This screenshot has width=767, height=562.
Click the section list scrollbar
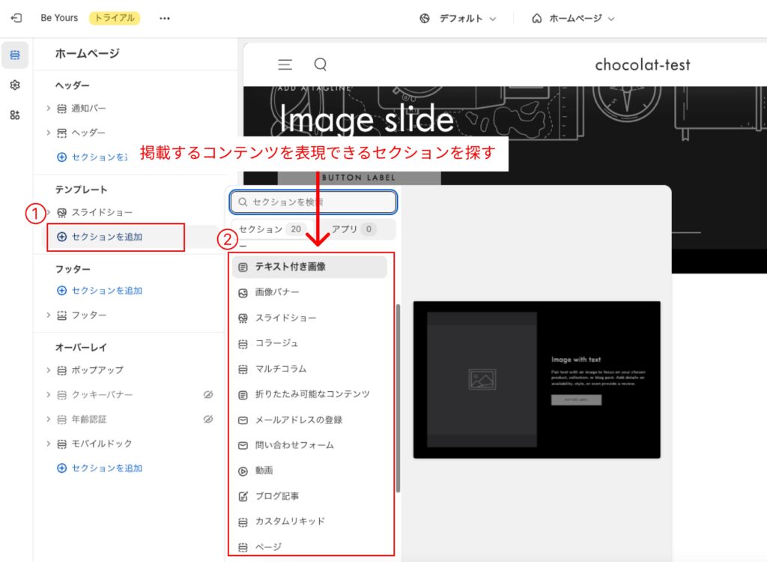pyautogui.click(x=398, y=397)
